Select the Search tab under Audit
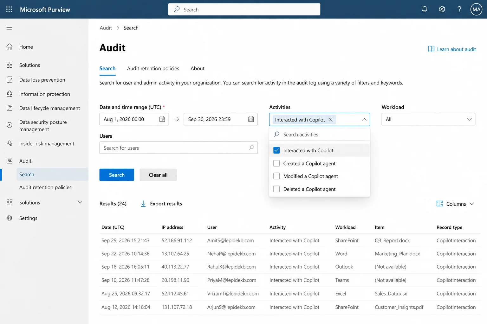This screenshot has width=487, height=324. tap(107, 69)
